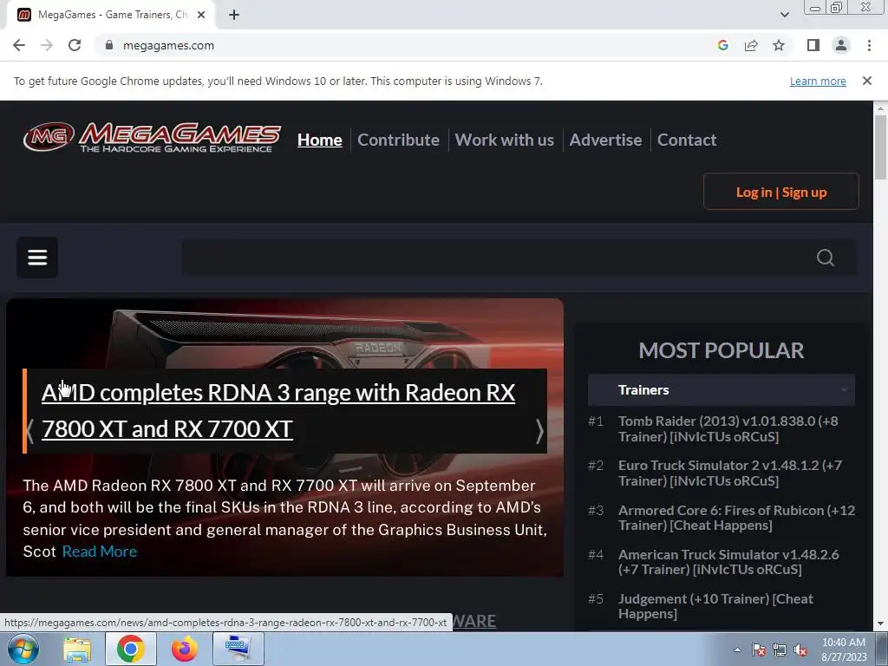
Task: Open Chrome three-dot menu
Action: [869, 45]
